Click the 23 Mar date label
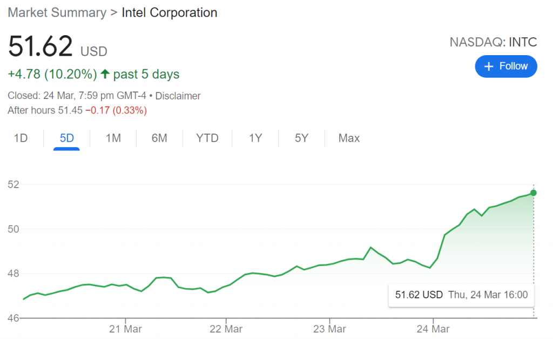 pos(329,329)
